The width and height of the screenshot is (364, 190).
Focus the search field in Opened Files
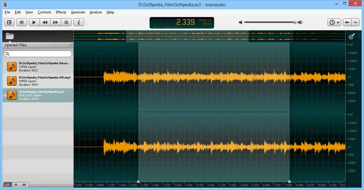[38, 54]
